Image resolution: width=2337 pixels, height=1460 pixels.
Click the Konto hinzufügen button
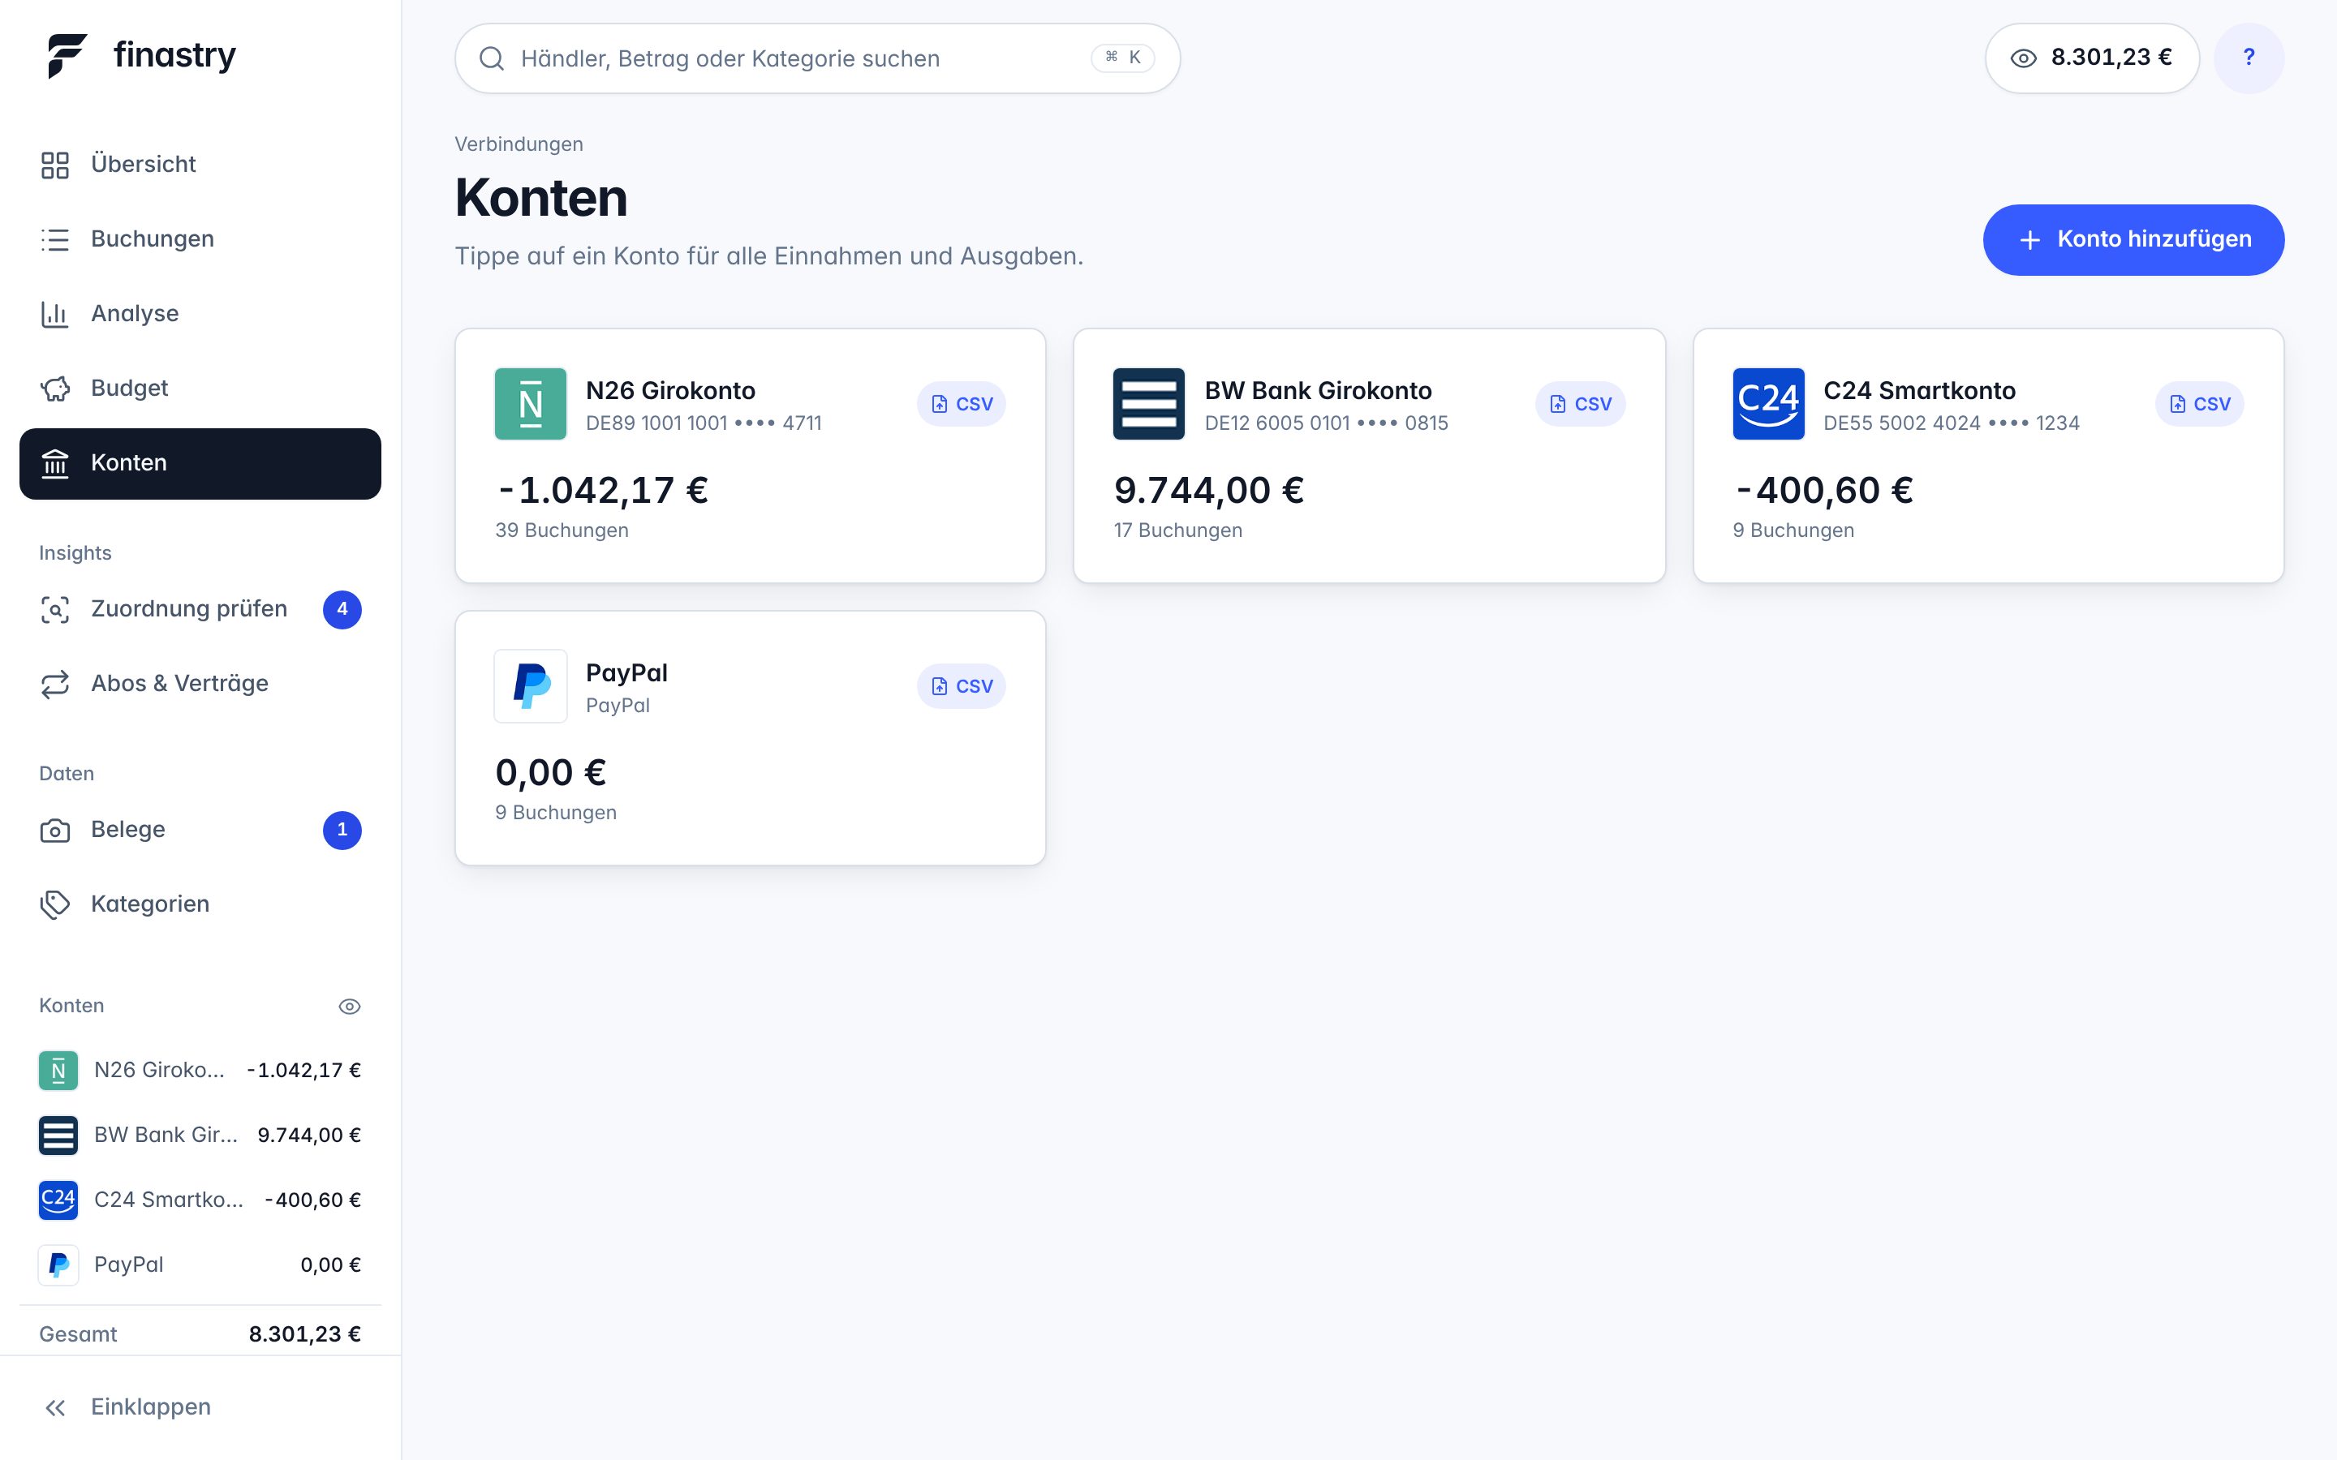pyautogui.click(x=2133, y=239)
